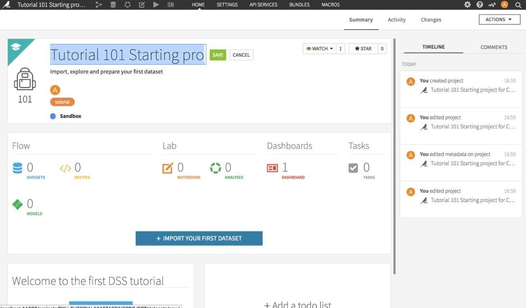Viewport: 526px width, 308px height.
Task: Click project title in the top bar
Action: pyautogui.click(x=51, y=5)
